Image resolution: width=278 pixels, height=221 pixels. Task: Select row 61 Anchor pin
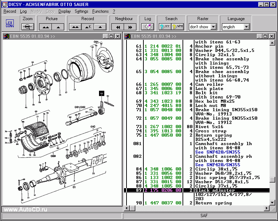tap(197, 46)
